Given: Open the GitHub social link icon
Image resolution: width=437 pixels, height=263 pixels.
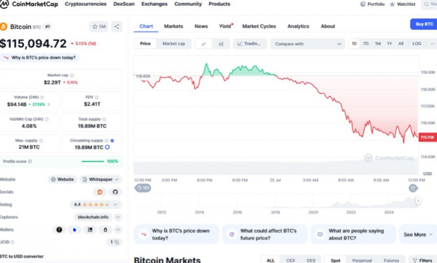Looking at the screenshot, I should point(115,192).
